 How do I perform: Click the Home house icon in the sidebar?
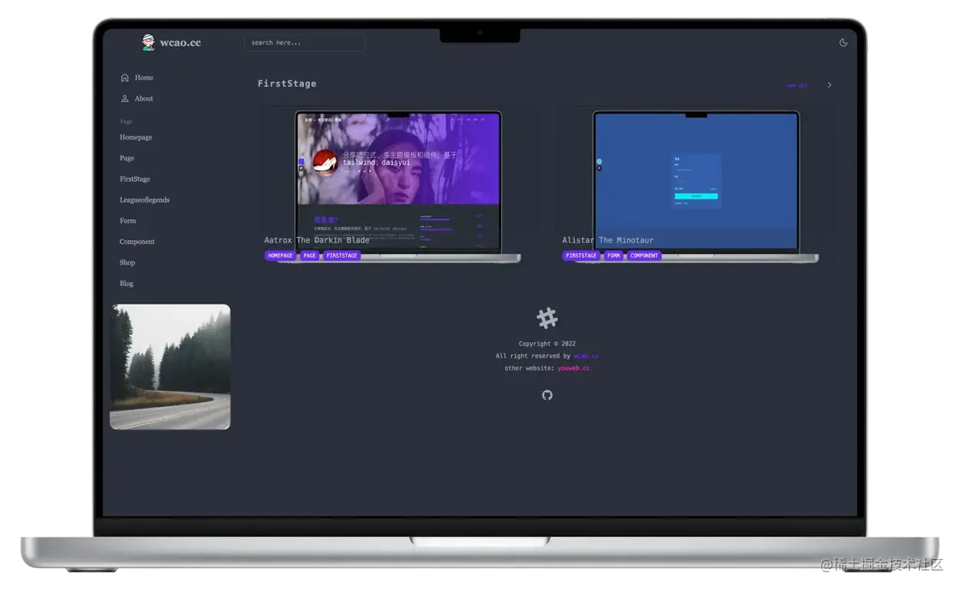125,77
